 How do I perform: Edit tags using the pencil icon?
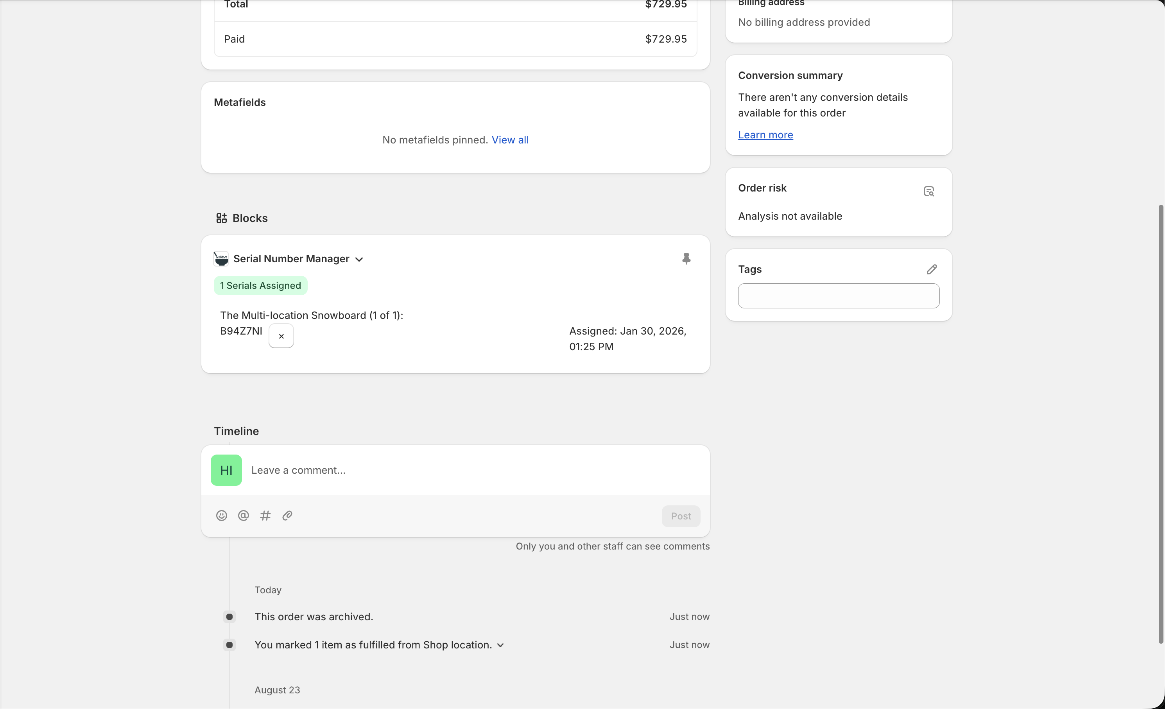tap(932, 269)
